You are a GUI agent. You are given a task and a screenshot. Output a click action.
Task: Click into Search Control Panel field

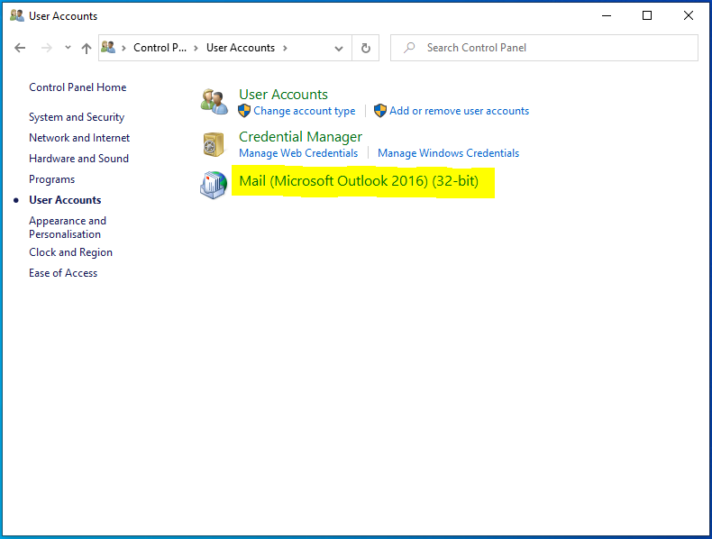pos(544,48)
